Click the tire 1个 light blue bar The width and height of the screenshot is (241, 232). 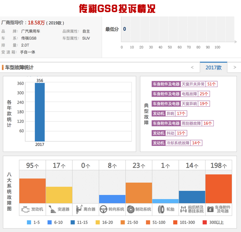coord(165,201)
